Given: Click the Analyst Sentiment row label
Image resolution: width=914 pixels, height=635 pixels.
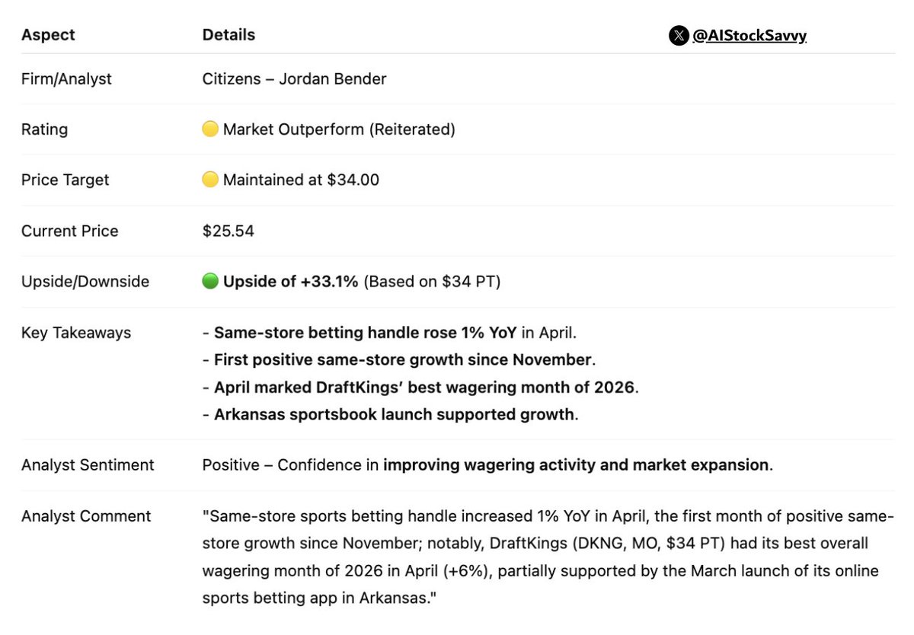Looking at the screenshot, I should click(x=88, y=465).
